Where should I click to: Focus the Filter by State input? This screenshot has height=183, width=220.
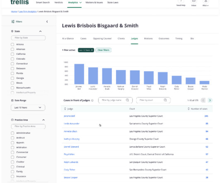click(x=28, y=38)
